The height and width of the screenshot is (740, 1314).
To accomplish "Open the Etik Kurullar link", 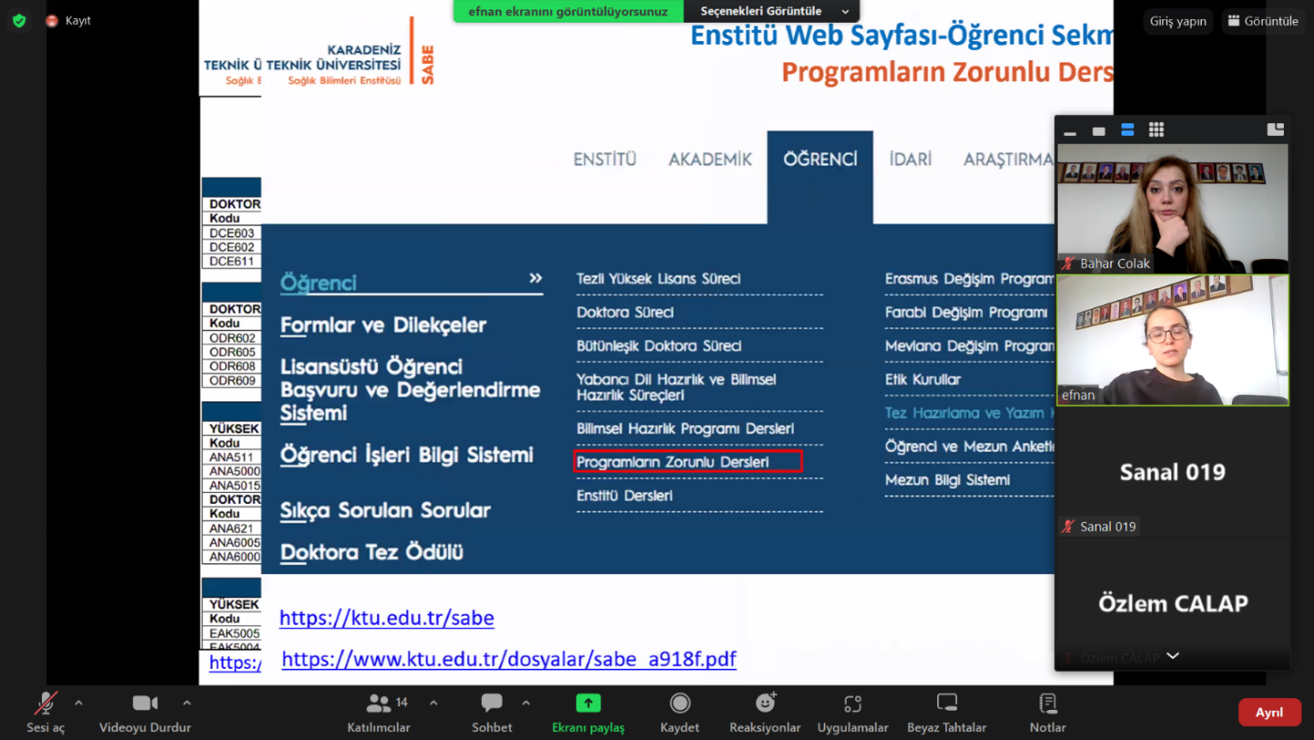I will tap(923, 380).
